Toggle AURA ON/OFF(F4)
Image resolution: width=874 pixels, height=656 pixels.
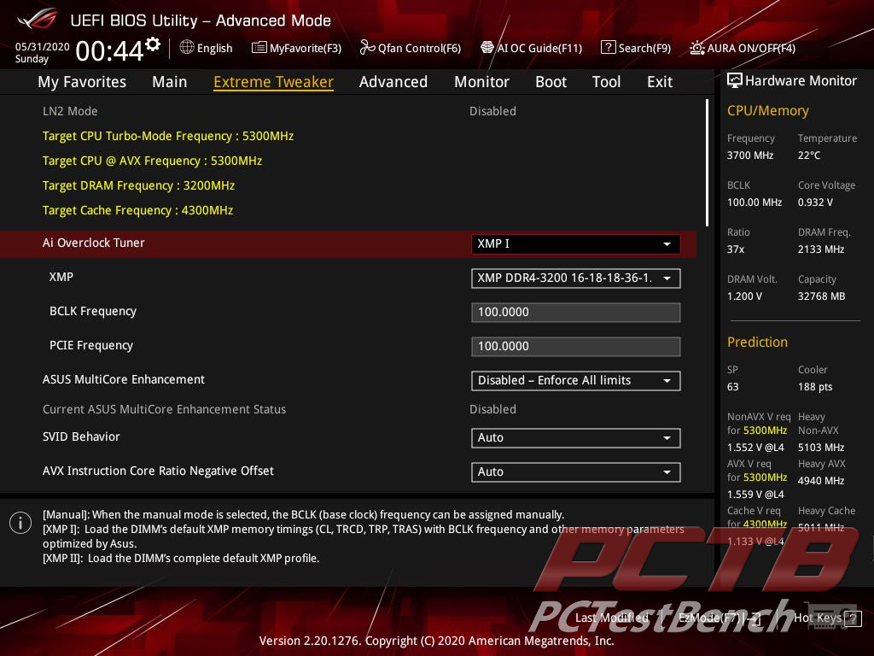point(743,48)
